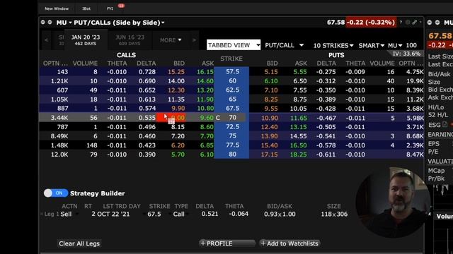Image resolution: width=453 pixels, height=254 pixels.
Task: Click put ask 18.25 at strike 80
Action: click(x=298, y=155)
